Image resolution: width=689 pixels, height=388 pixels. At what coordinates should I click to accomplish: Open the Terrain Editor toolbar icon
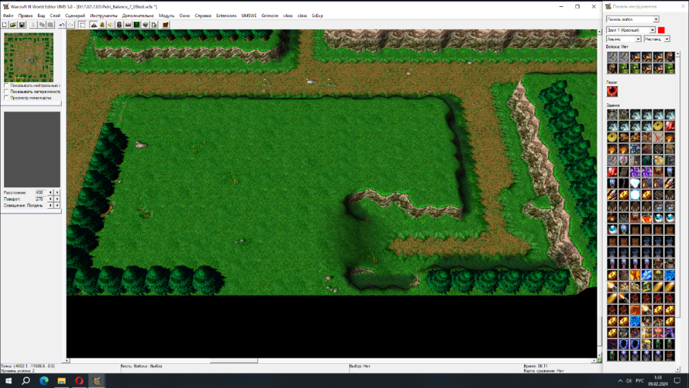tap(94, 25)
